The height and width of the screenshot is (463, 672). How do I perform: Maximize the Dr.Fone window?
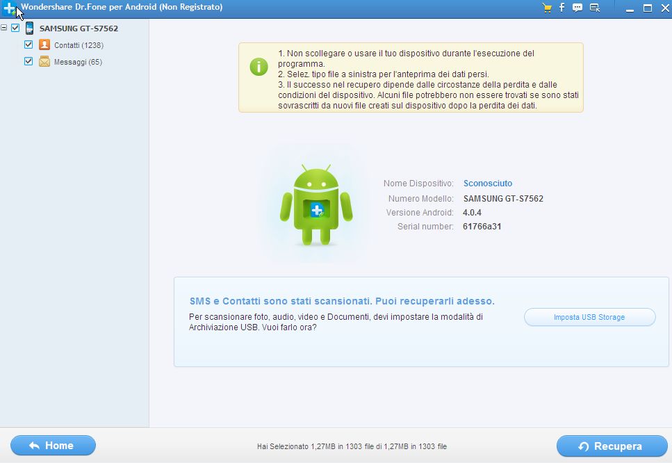[x=648, y=8]
